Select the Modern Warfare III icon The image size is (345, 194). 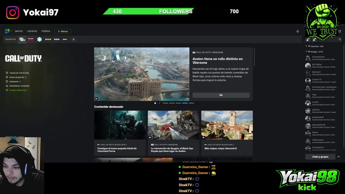tap(65, 39)
